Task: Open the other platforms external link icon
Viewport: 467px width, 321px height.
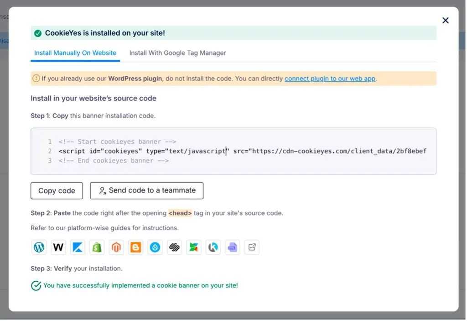Action: click(x=252, y=247)
